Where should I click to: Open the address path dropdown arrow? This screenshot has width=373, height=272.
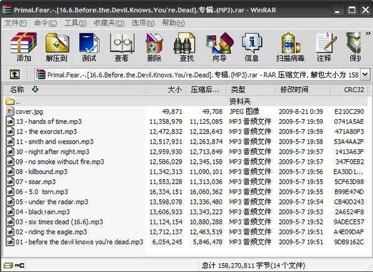click(x=365, y=75)
